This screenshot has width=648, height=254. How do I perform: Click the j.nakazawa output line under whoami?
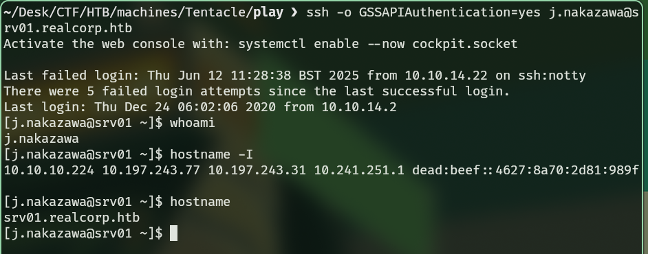point(41,139)
